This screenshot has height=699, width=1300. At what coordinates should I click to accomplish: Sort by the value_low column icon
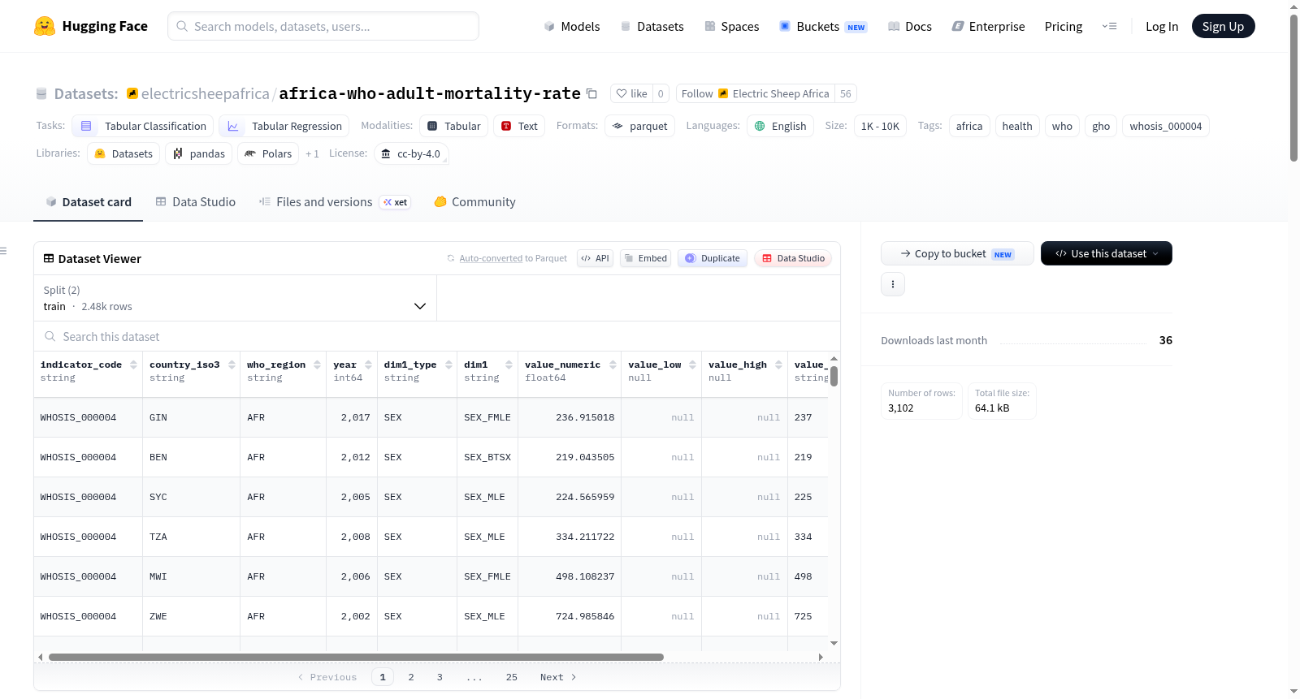(692, 365)
